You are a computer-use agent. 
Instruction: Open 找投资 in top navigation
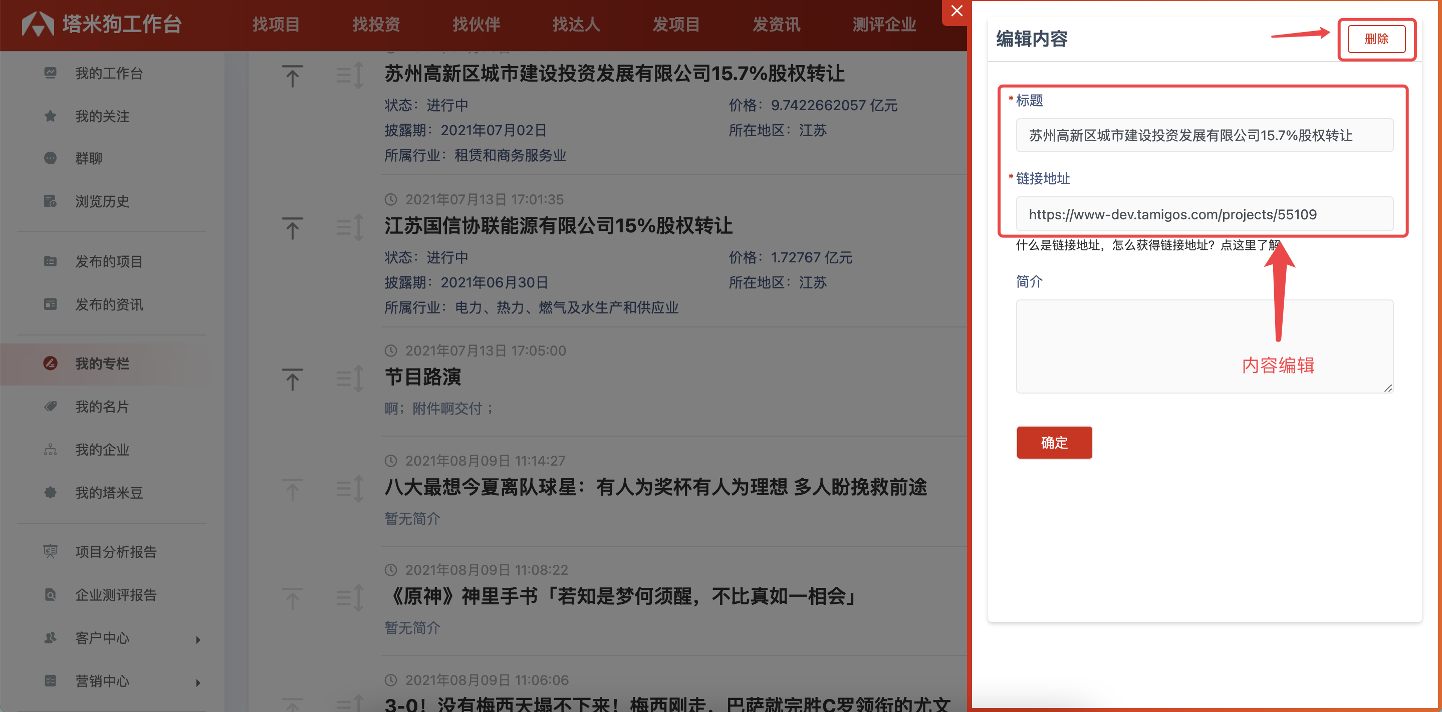376,24
